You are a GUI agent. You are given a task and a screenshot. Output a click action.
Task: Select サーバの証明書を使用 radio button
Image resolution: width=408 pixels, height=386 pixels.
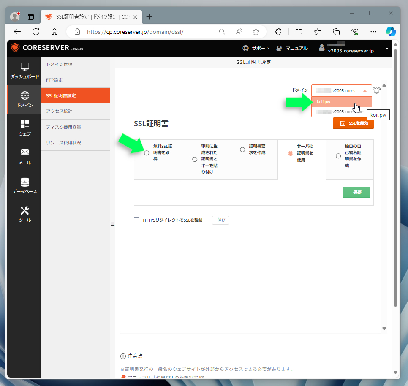[291, 153]
